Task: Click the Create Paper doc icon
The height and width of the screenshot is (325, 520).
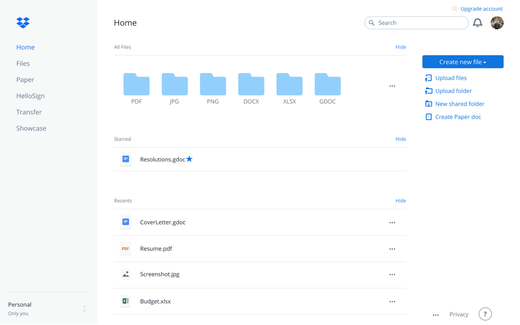Action: point(429,117)
